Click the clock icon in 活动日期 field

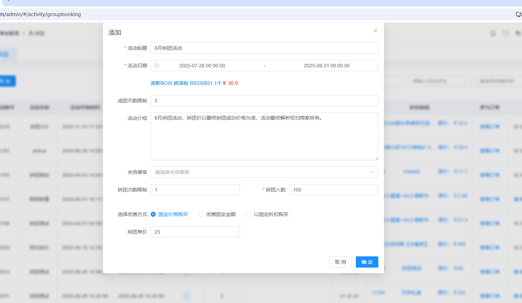tap(157, 66)
